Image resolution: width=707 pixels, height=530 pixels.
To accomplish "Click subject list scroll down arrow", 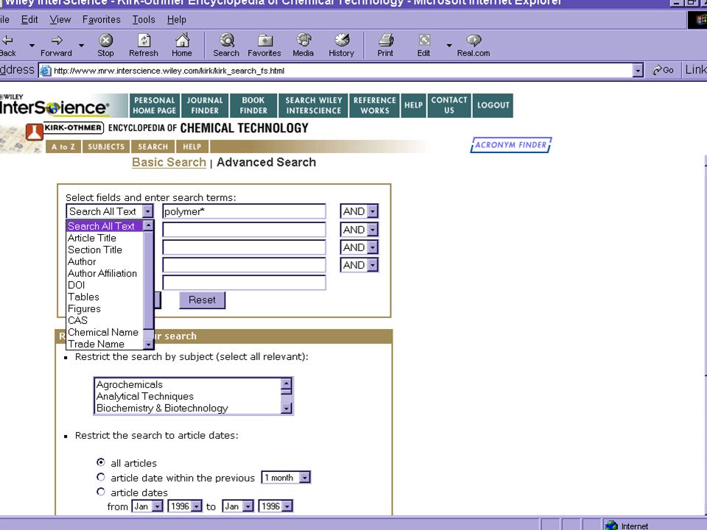I will [286, 409].
